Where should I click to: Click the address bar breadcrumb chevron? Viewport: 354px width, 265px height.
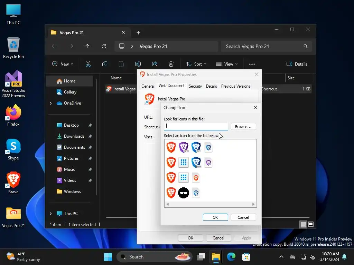[132, 46]
